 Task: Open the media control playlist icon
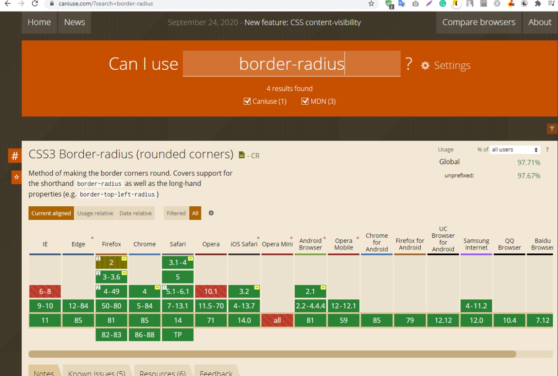tap(551, 3)
